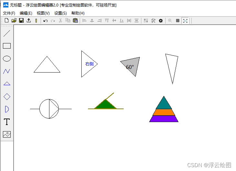Screen dimensions: 236x171
Task: Copy selection using copy icon
Action: click(x=68, y=20)
